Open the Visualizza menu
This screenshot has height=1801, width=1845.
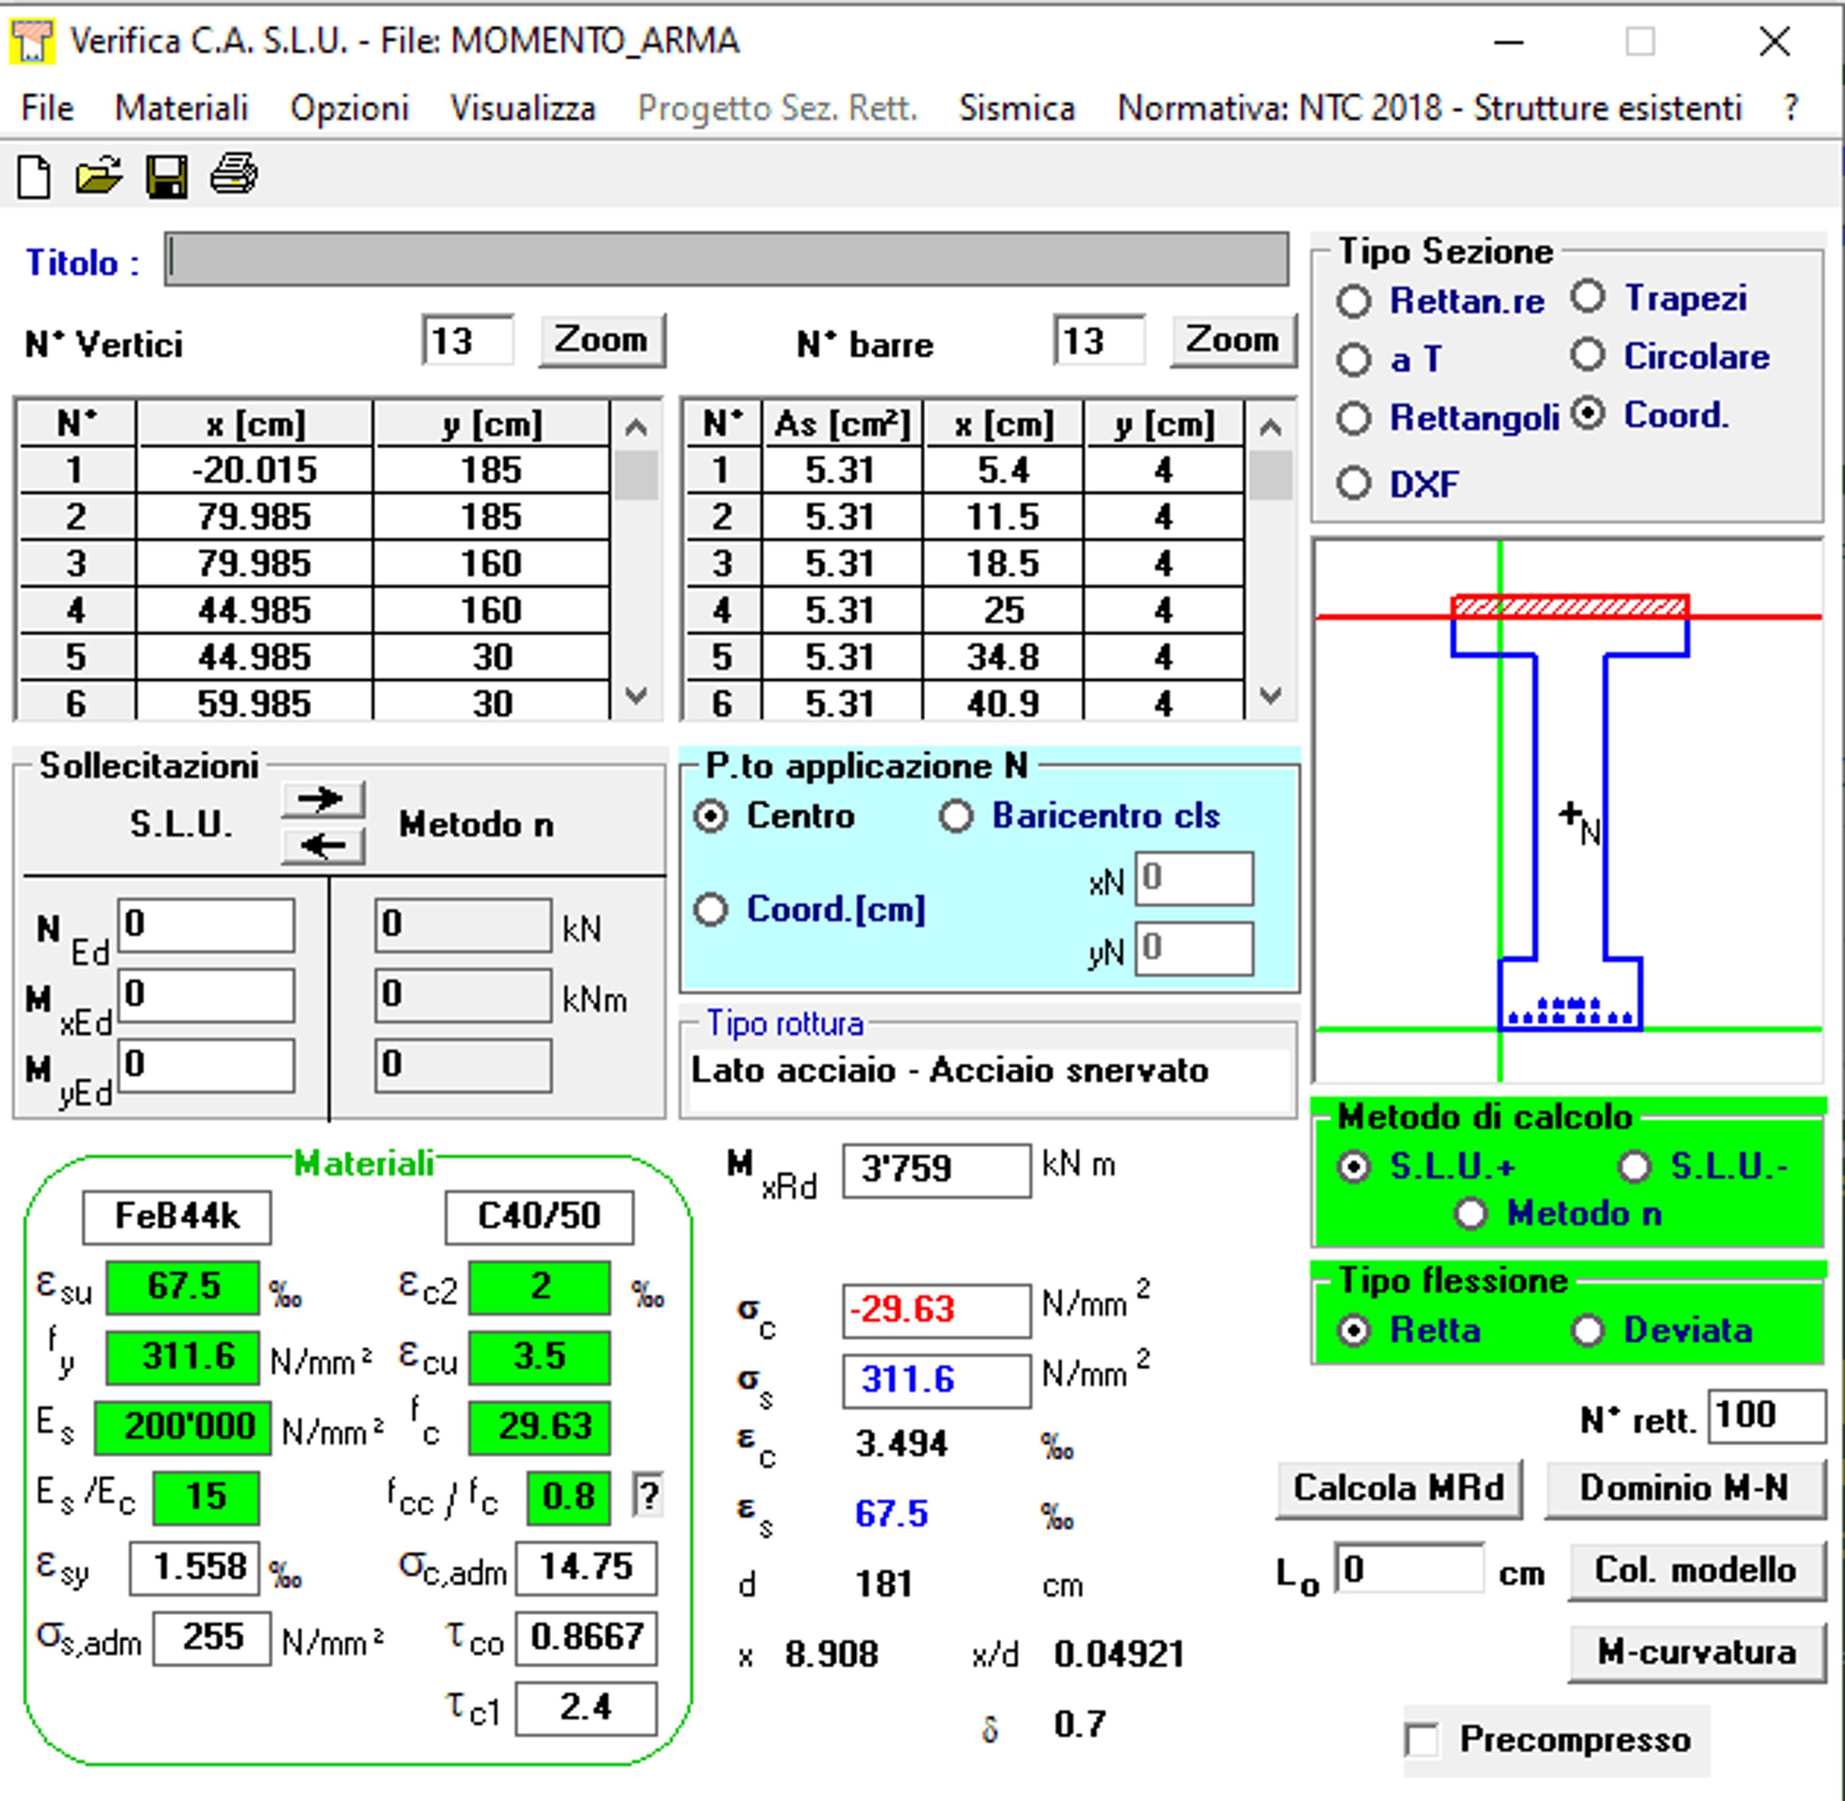522,109
